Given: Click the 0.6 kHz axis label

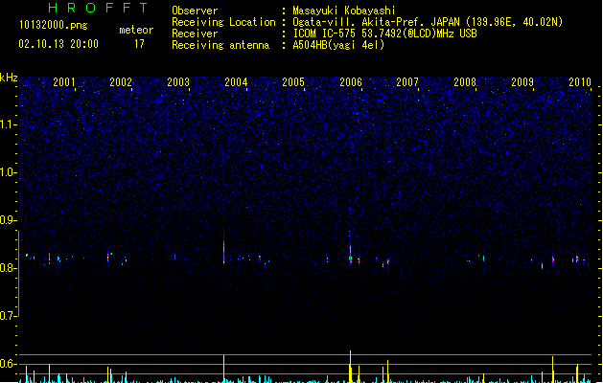Looking at the screenshot, I should (8, 364).
